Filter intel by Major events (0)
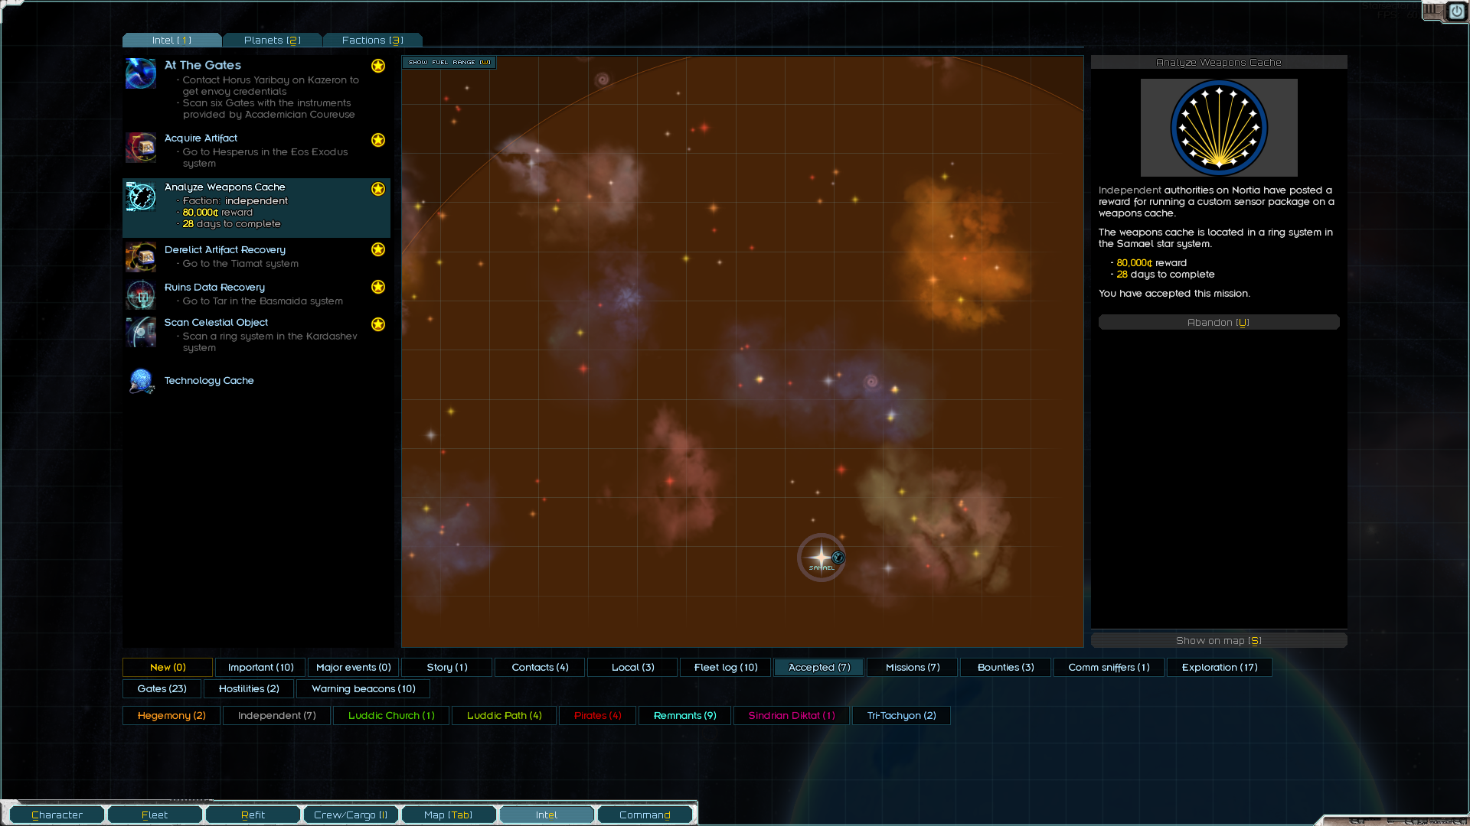This screenshot has width=1470, height=826. tap(353, 667)
